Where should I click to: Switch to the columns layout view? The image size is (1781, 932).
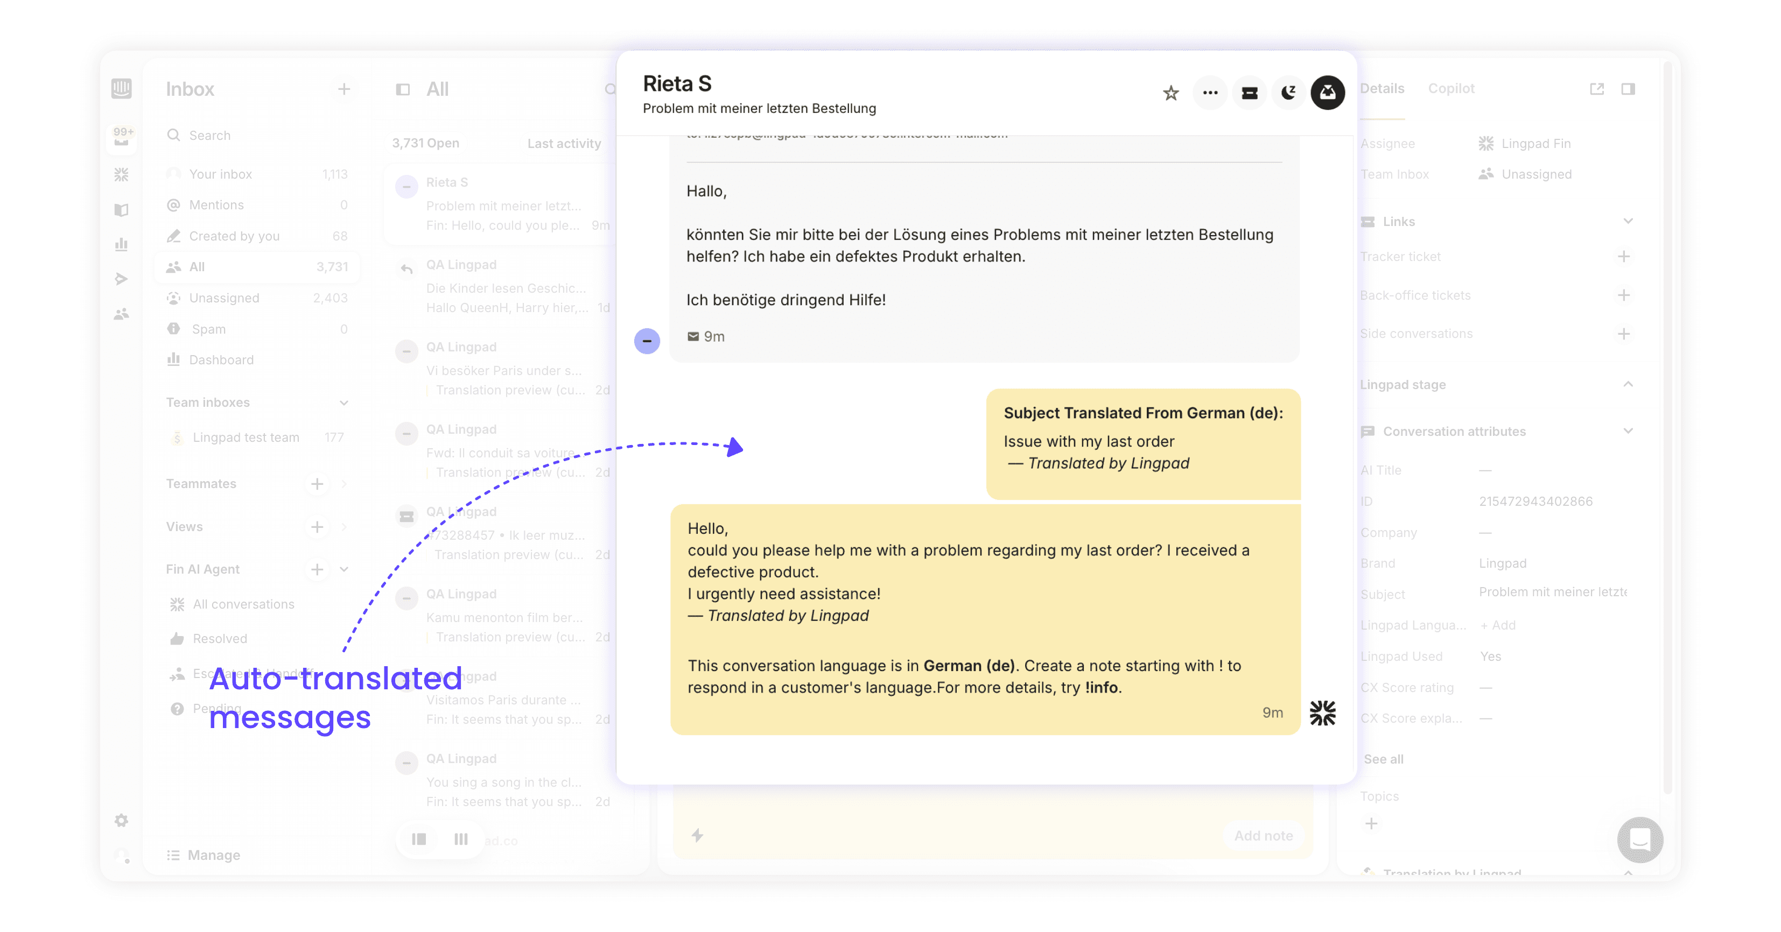[460, 839]
